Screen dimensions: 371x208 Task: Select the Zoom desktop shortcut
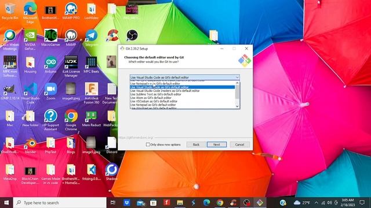click(x=50, y=92)
